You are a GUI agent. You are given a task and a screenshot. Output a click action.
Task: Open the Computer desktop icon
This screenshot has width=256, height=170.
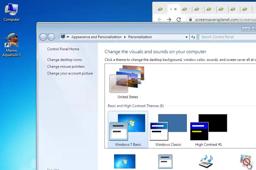tap(12, 12)
